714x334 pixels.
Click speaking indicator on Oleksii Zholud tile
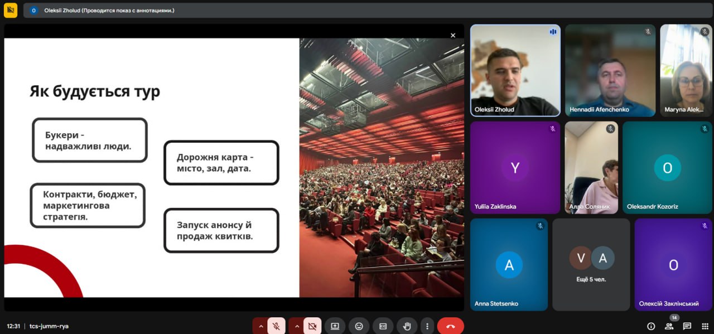(553, 32)
